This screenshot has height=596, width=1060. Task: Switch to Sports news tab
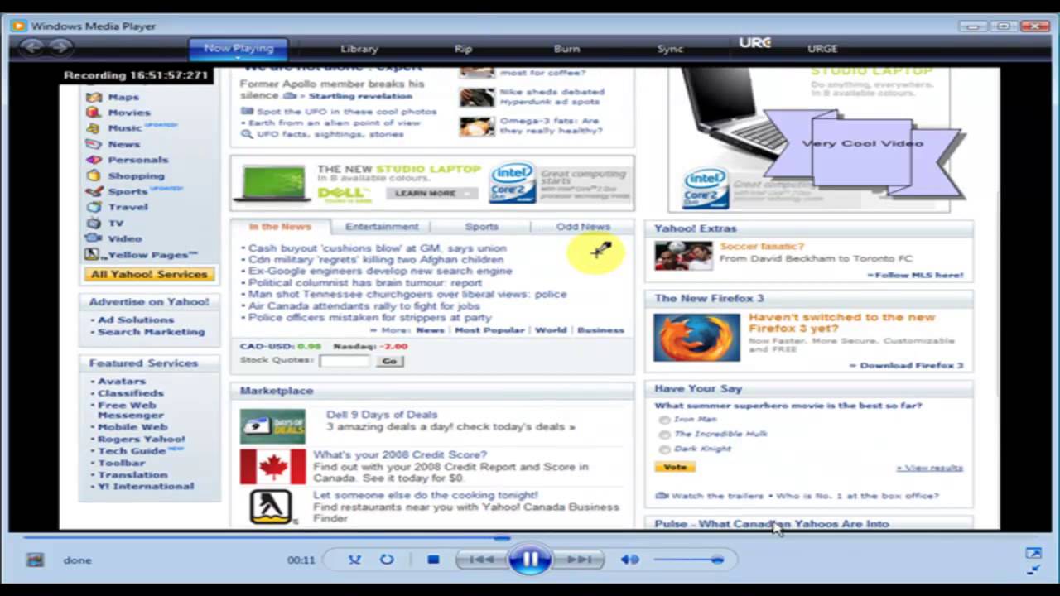pyautogui.click(x=481, y=227)
